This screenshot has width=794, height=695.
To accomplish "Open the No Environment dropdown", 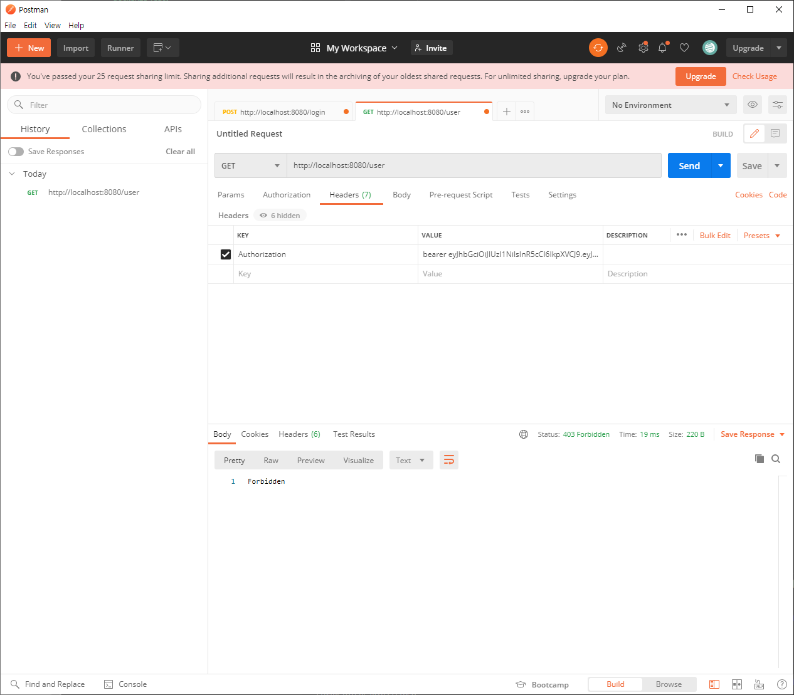I will point(670,105).
